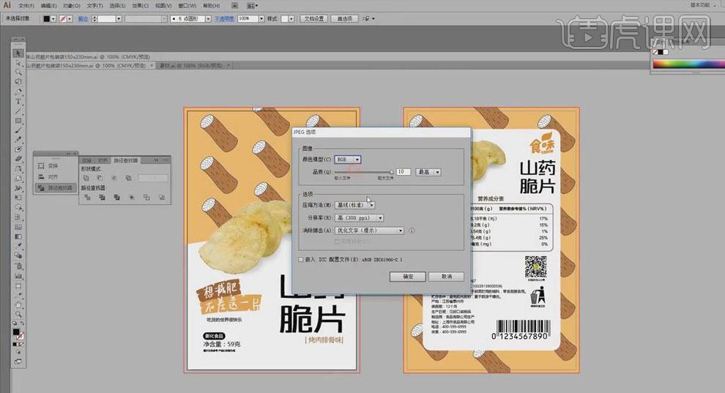Viewport: 725px width, 393px height.
Task: Click the Unite shape mode icon
Action: point(86,178)
